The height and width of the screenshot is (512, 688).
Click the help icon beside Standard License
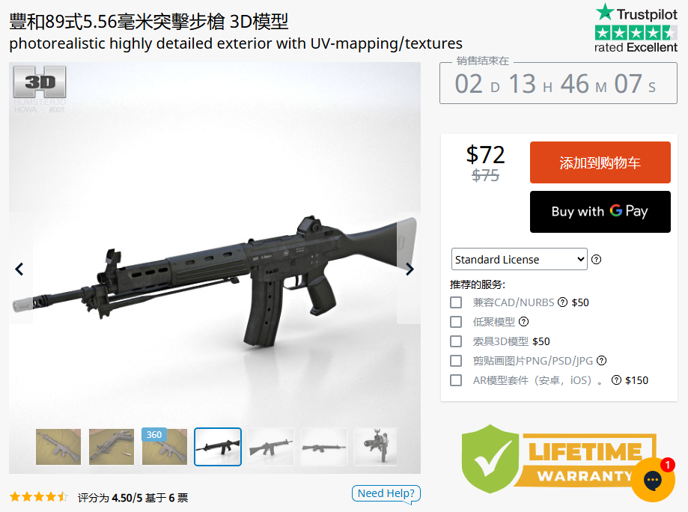[x=597, y=259]
